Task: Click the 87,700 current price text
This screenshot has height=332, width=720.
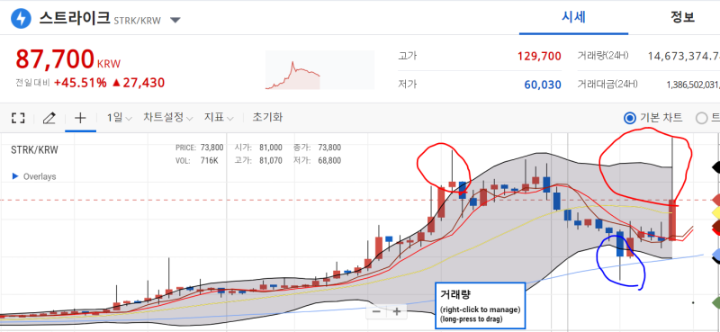Action: click(55, 58)
